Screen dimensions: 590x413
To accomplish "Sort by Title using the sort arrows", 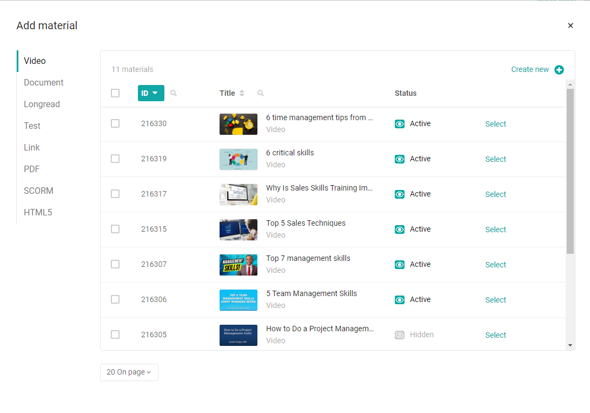I will tap(242, 93).
